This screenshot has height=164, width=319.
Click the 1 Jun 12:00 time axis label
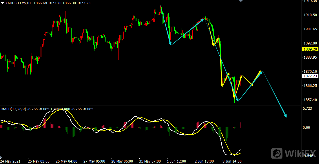click(x=176, y=161)
